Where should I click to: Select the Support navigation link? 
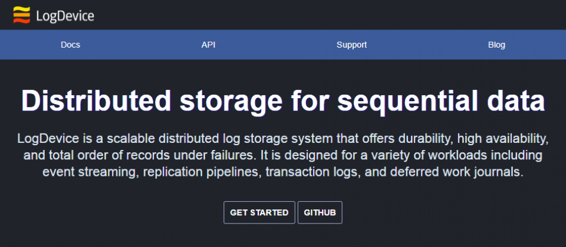click(x=351, y=45)
